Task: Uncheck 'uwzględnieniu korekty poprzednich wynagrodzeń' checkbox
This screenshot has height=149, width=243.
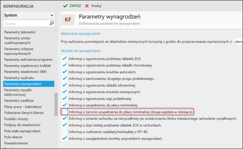Action: pyautogui.click(x=64, y=138)
